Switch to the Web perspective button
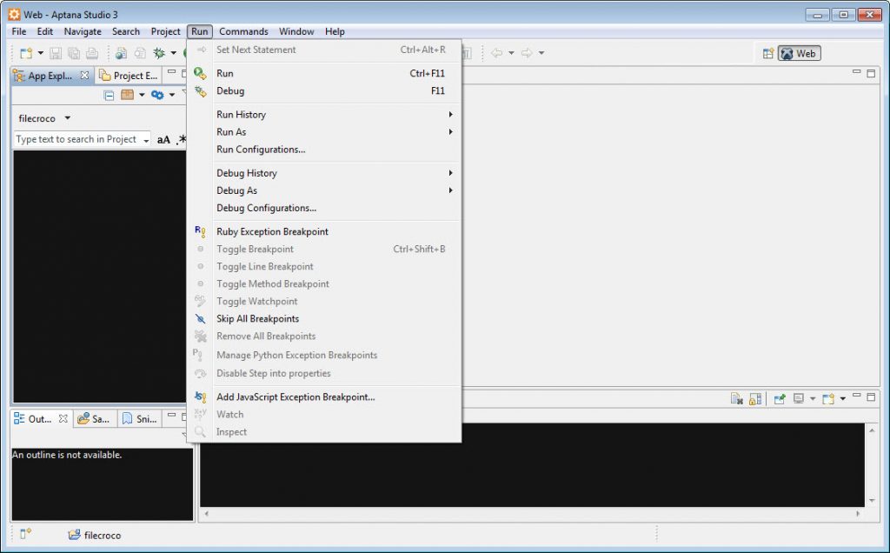890x553 pixels. click(x=800, y=53)
